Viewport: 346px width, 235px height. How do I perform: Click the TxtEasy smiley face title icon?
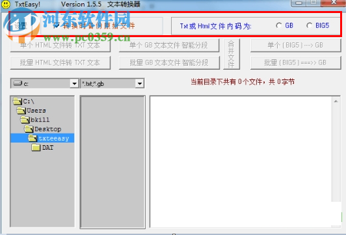pos(5,4)
